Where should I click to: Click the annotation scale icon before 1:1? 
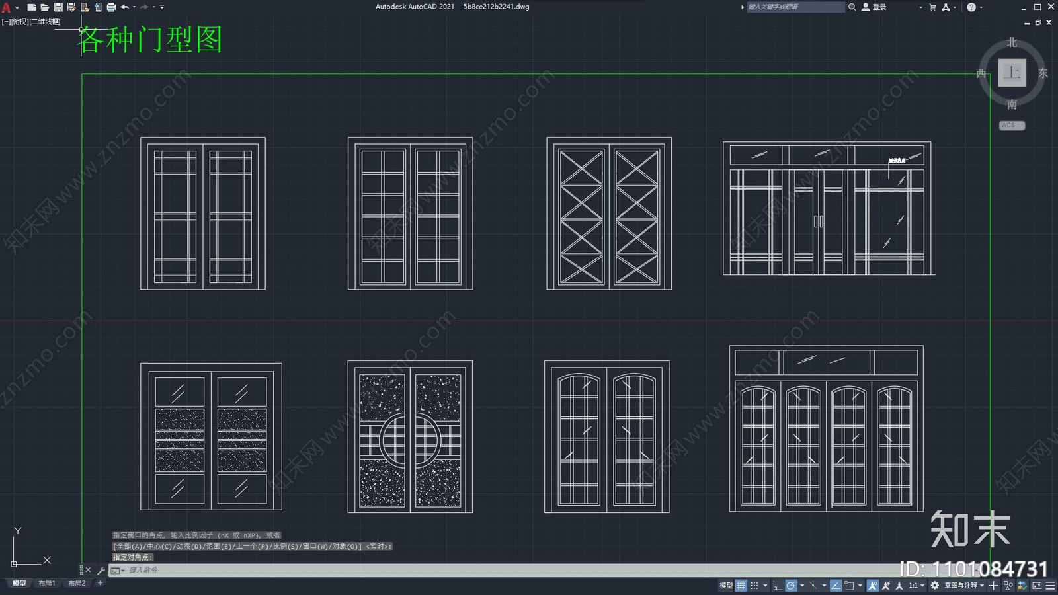pyautogui.click(x=899, y=585)
